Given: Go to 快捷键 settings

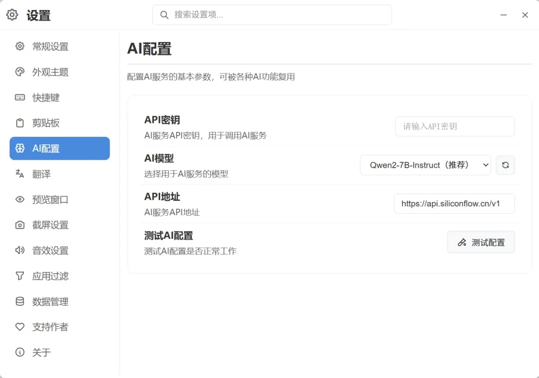Looking at the screenshot, I should tap(59, 97).
